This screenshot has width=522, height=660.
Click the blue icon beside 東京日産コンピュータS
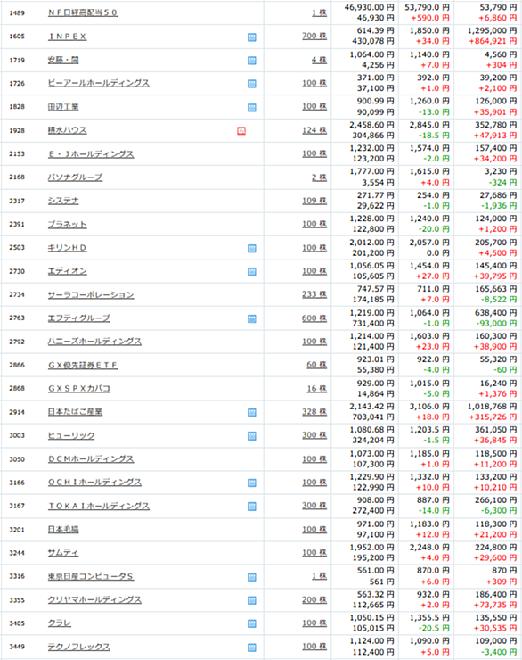252,577
